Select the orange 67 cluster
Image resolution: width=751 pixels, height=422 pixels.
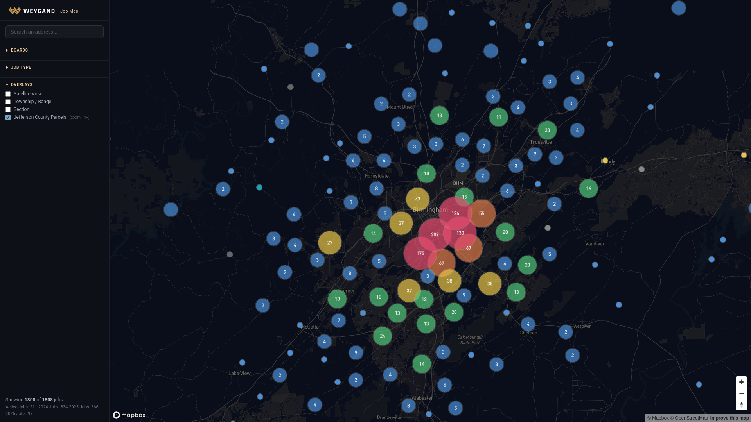[x=469, y=248]
